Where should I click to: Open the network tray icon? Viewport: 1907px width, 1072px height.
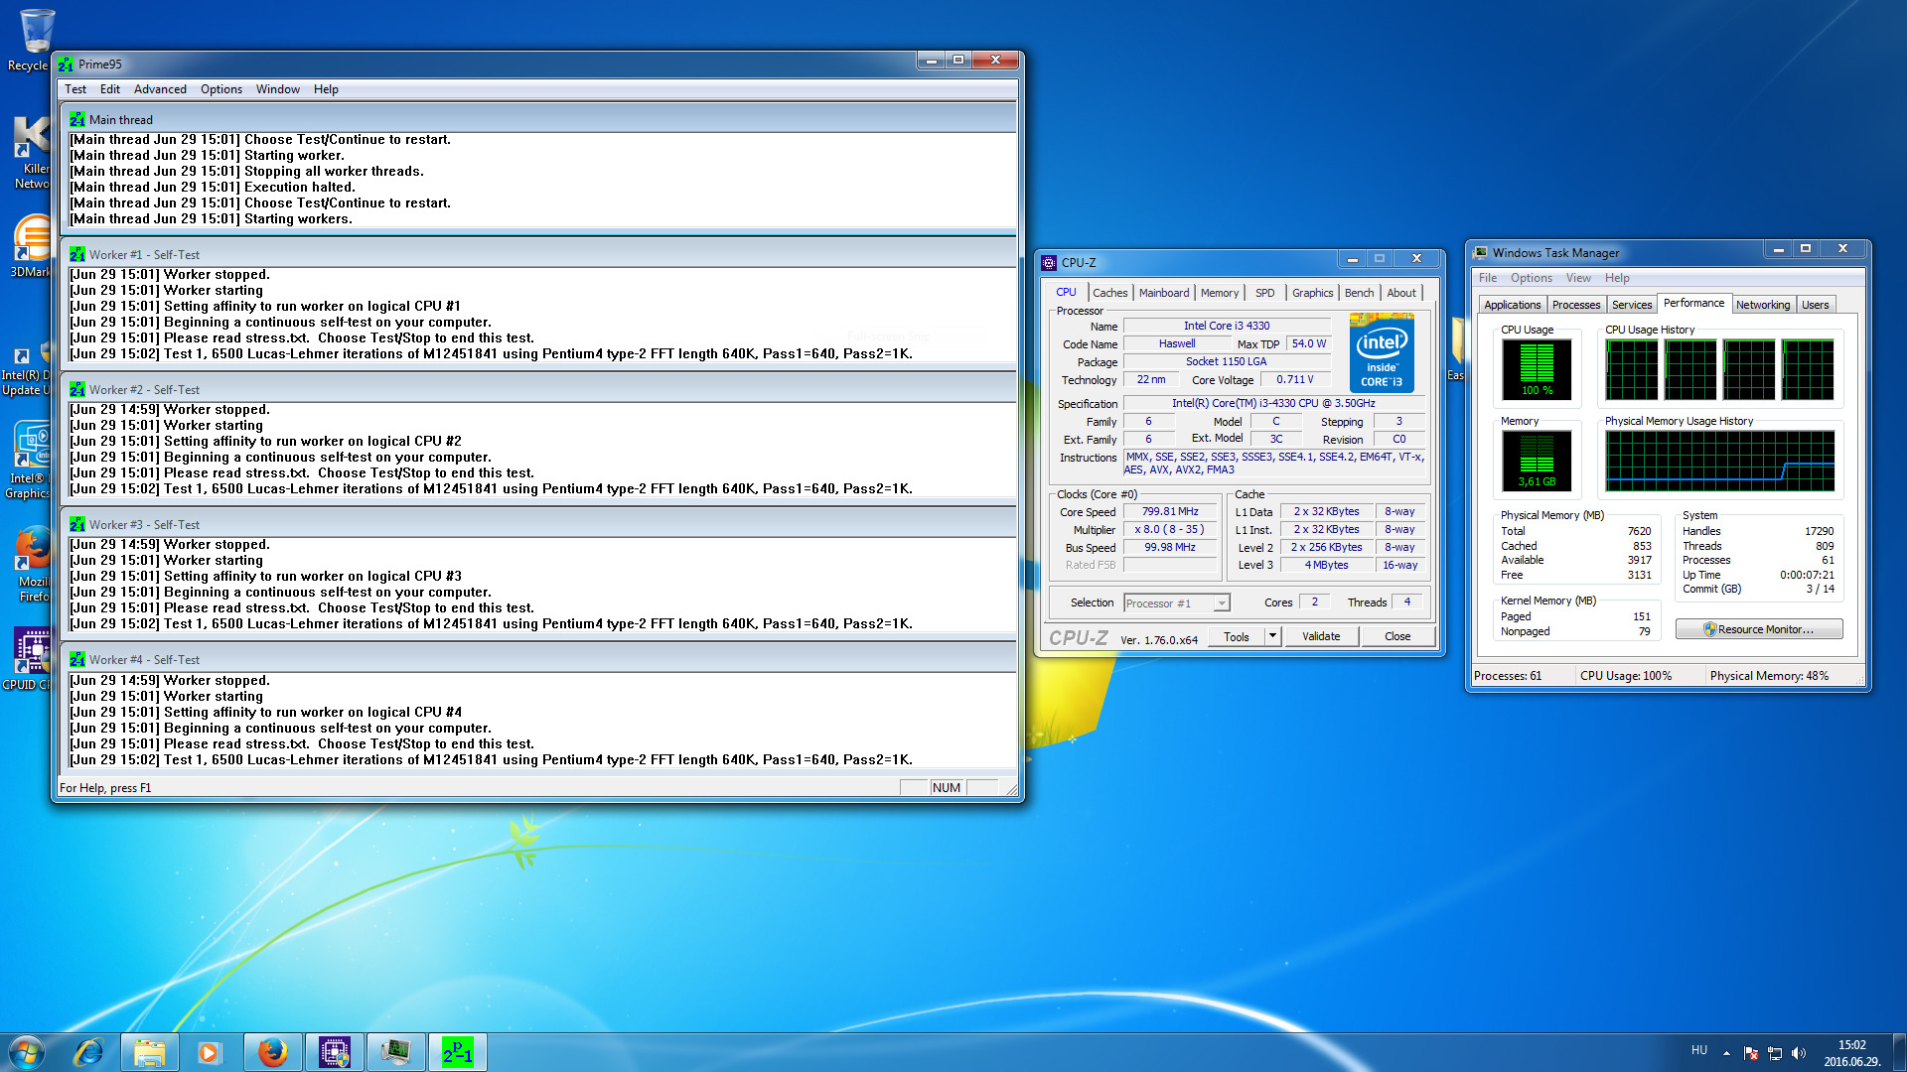coord(1775,1053)
